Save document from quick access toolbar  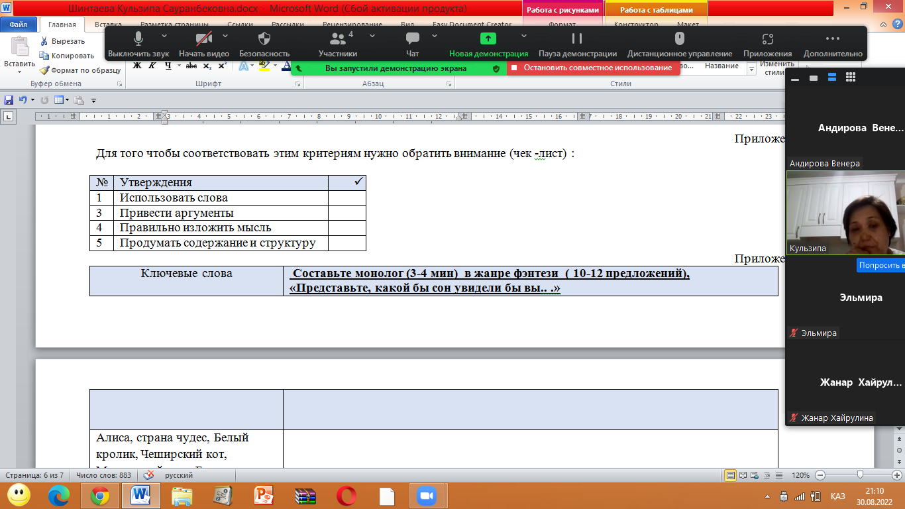[x=9, y=100]
